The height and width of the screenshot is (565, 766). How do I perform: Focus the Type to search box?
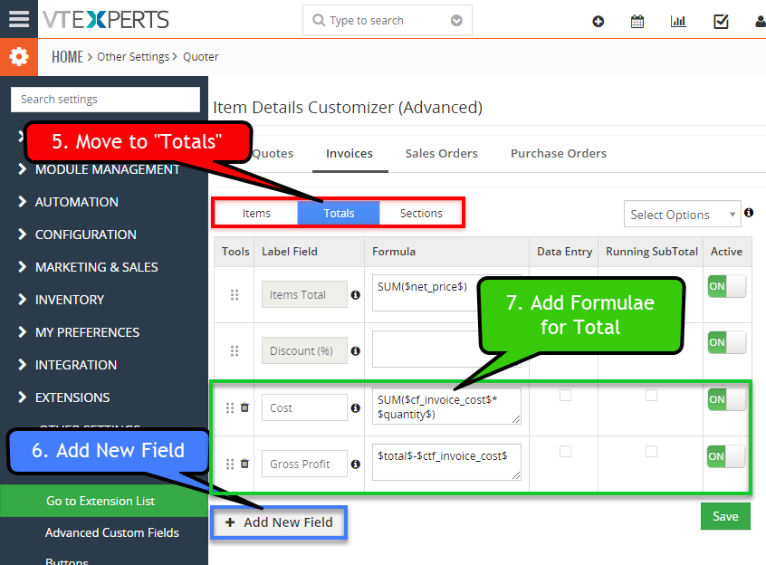click(388, 20)
